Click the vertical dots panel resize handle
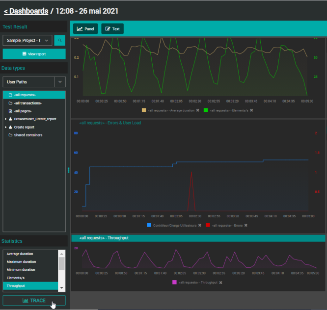327x310 pixels. click(x=69, y=170)
